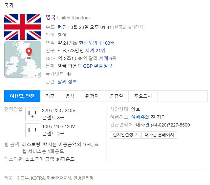Open the UK map thumbnail
The height and width of the screenshot is (185, 210).
click(x=23, y=59)
